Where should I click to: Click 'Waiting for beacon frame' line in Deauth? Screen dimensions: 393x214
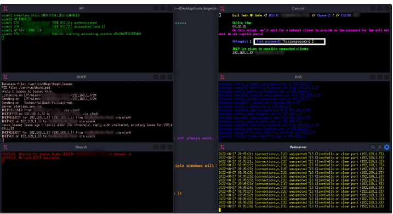click(66, 154)
